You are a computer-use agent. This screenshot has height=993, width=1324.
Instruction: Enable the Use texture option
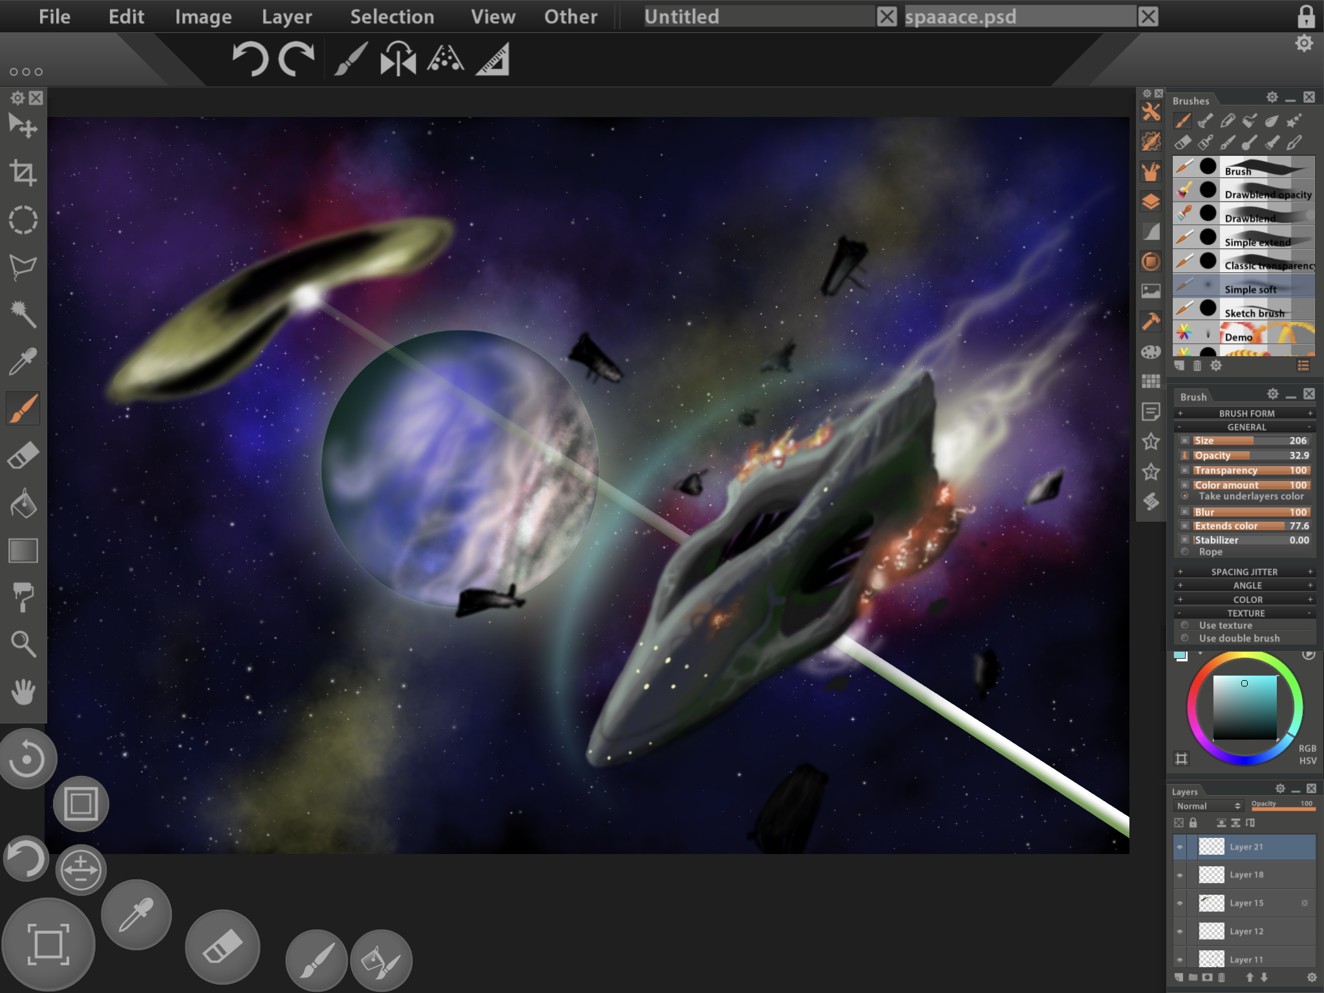point(1185,625)
